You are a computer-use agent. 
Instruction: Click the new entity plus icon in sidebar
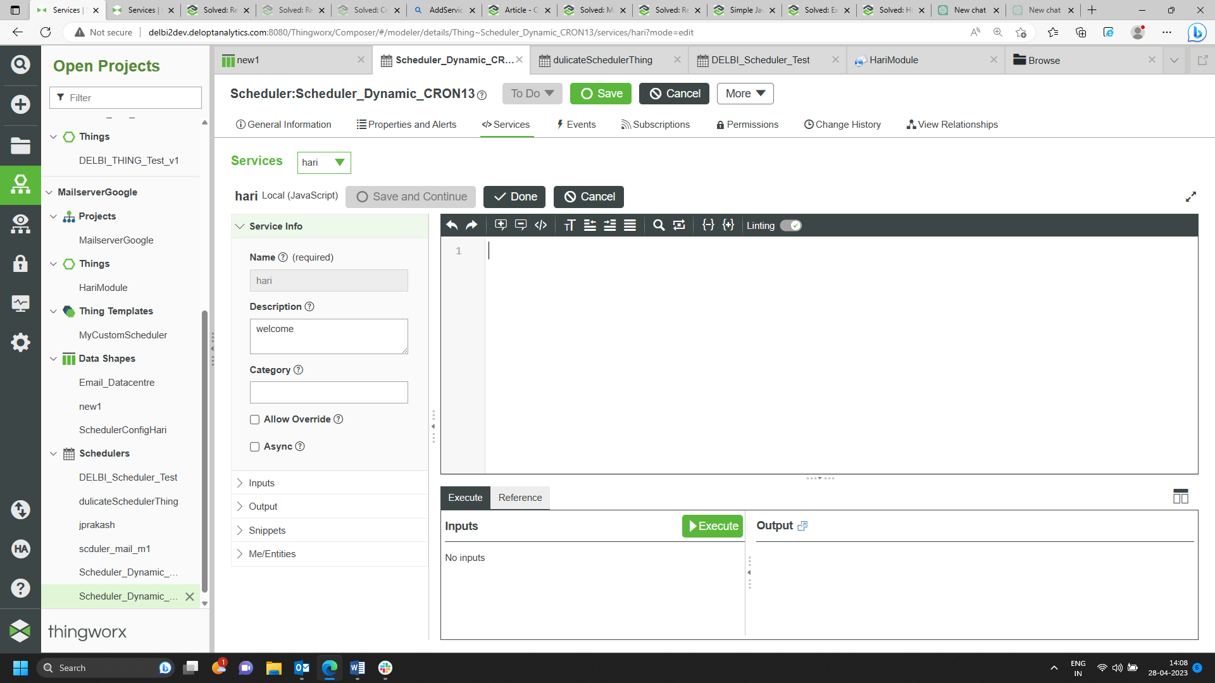click(20, 105)
